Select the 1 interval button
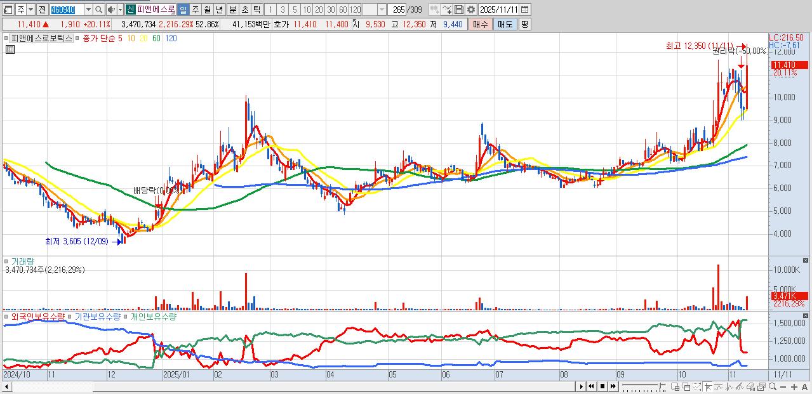This screenshot has height=394, width=812. 270,10
